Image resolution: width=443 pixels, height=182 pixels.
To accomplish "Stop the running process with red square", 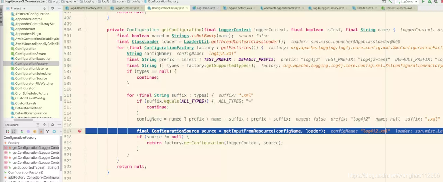I will click(442, 2).
